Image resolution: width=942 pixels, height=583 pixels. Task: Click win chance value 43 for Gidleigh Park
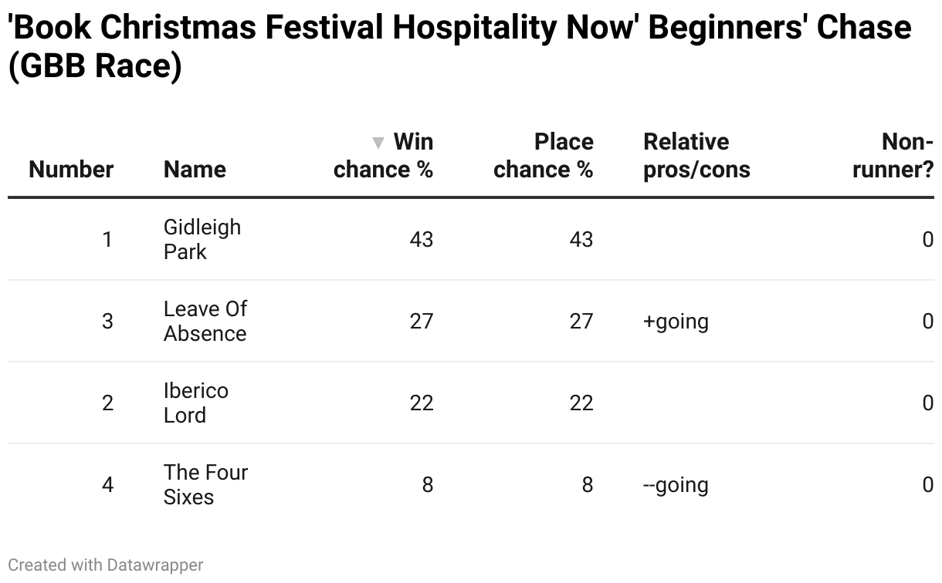point(422,240)
